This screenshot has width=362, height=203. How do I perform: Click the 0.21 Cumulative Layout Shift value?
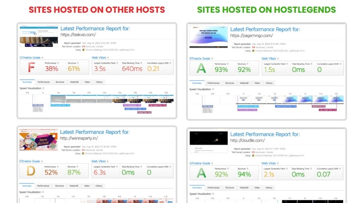tap(153, 69)
